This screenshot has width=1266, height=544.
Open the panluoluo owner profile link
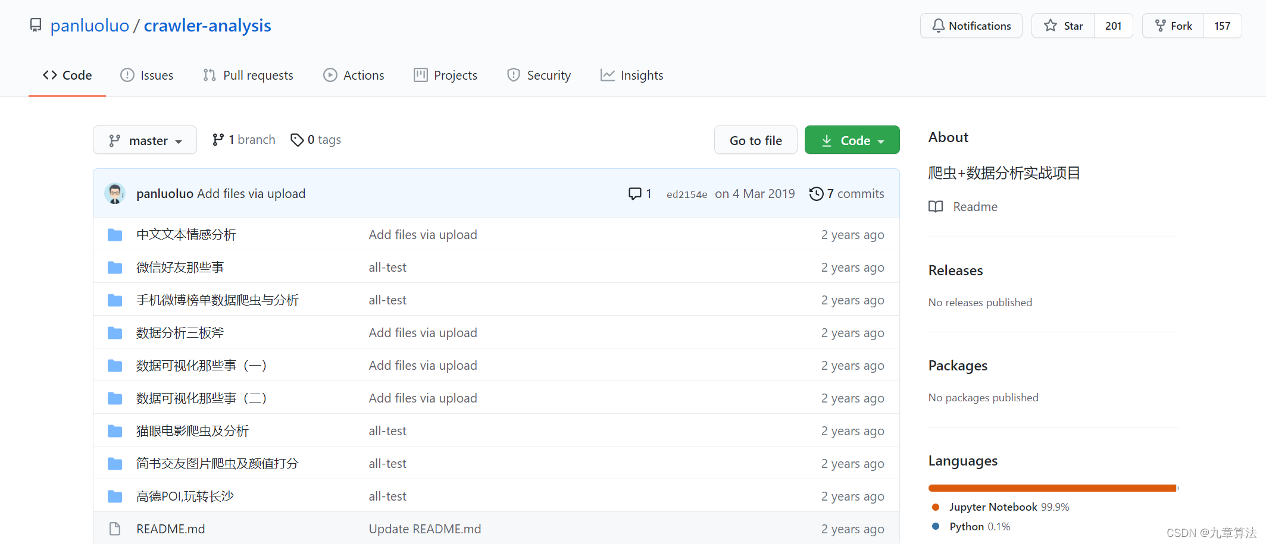[x=90, y=26]
